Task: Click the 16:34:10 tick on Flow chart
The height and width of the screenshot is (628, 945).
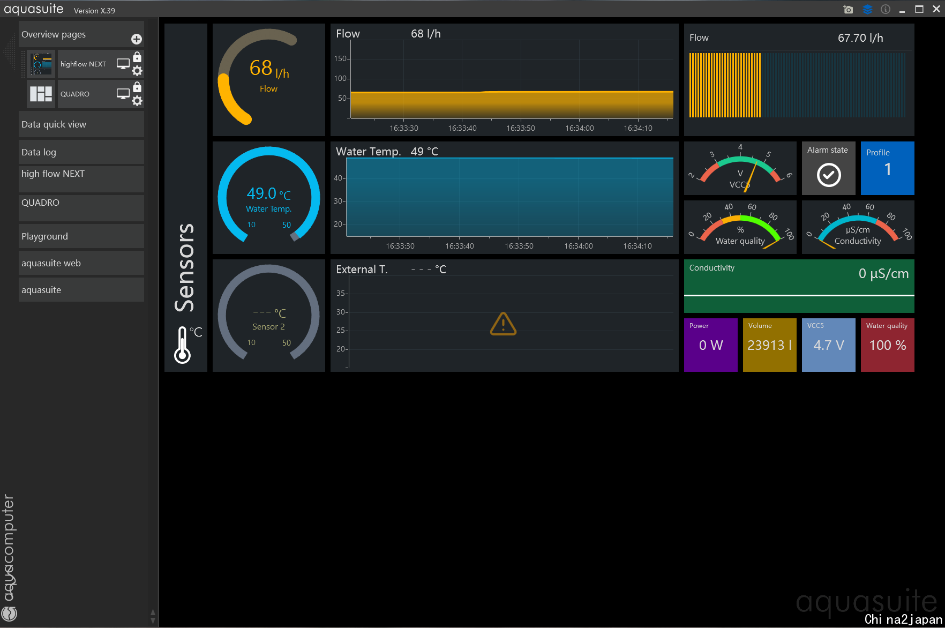Action: click(638, 128)
